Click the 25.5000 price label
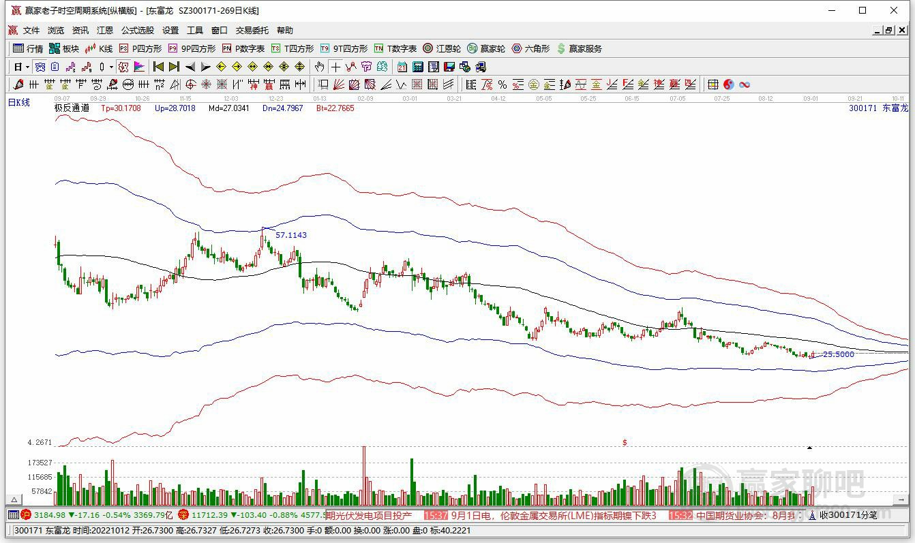The image size is (915, 543). 839,354
